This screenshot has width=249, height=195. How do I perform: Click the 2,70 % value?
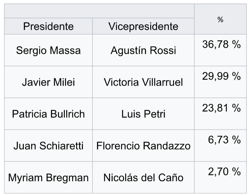pos(224,172)
